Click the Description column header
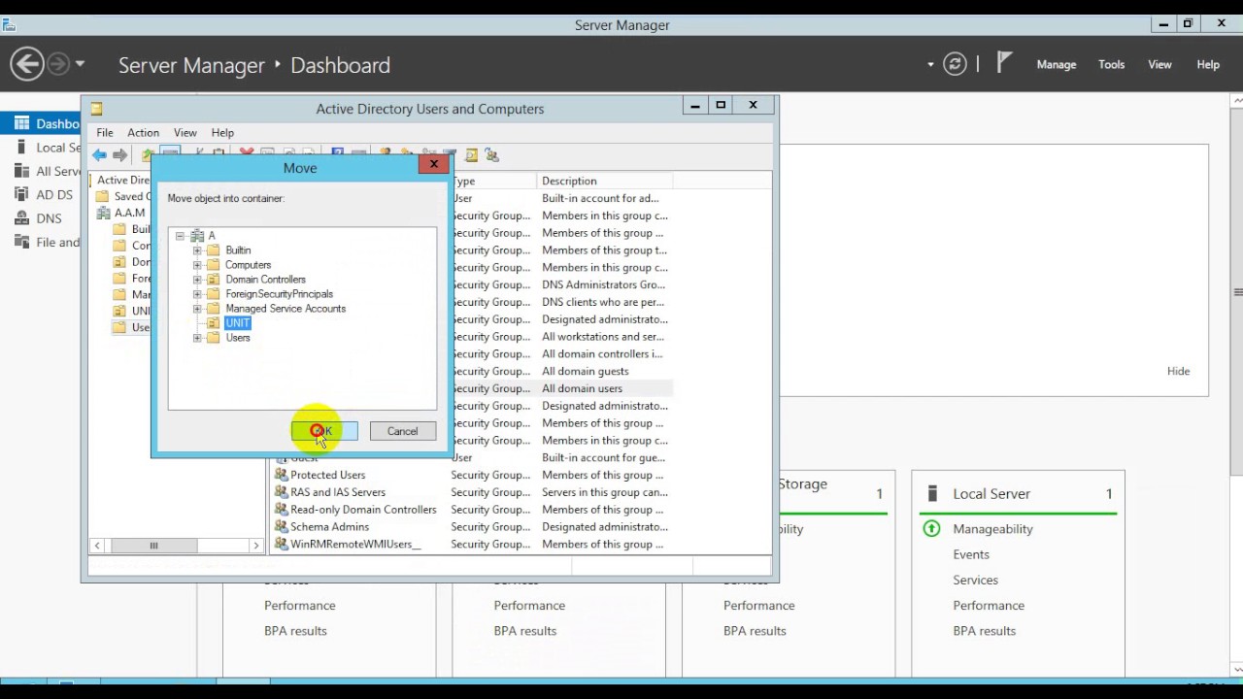1243x699 pixels. click(x=604, y=181)
